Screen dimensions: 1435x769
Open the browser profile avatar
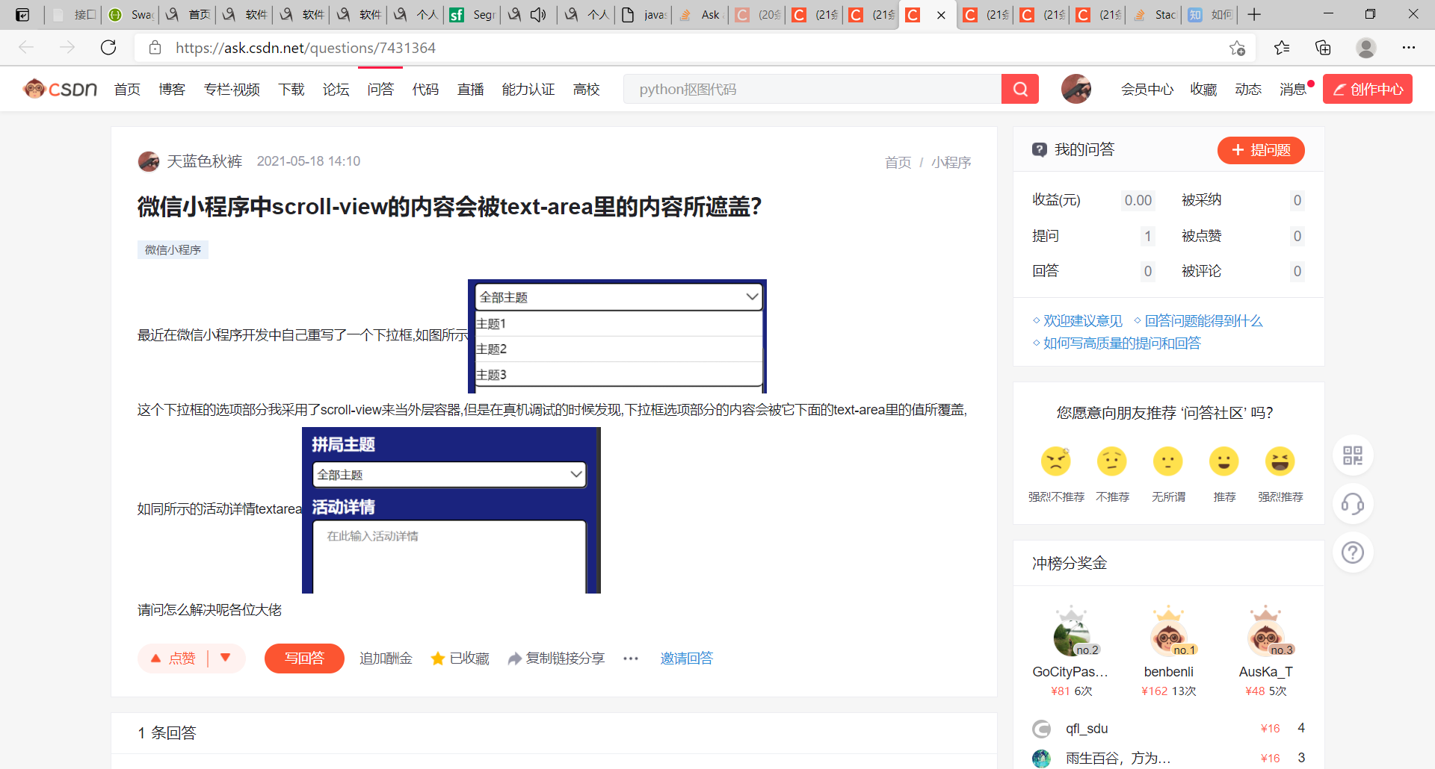1366,48
